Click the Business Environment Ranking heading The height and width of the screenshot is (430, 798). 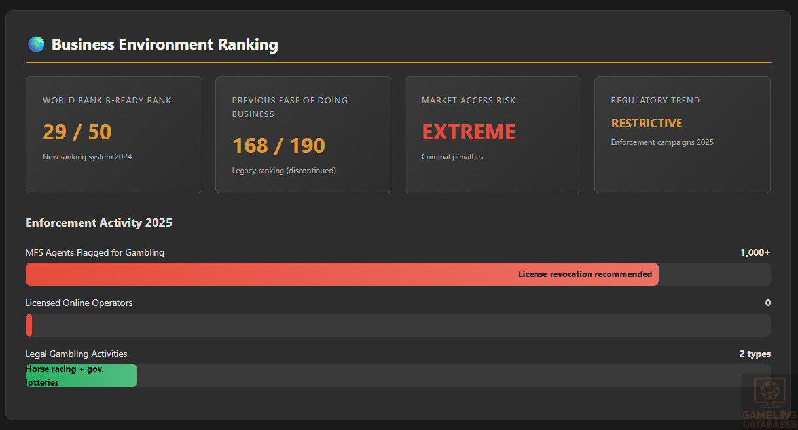tap(164, 44)
